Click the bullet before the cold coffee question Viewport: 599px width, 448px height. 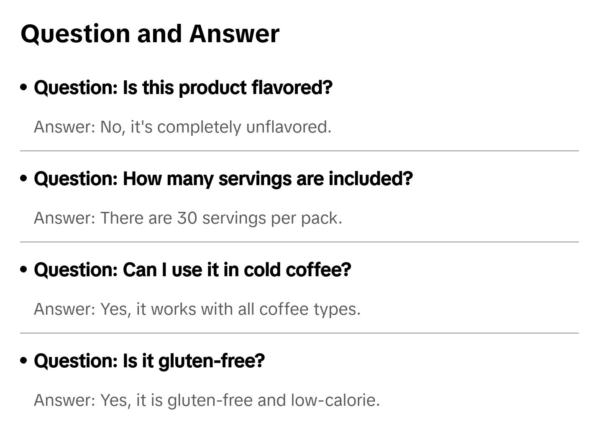pos(24,270)
